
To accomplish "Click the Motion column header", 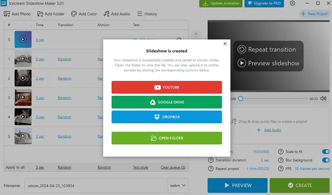I will (103, 25).
